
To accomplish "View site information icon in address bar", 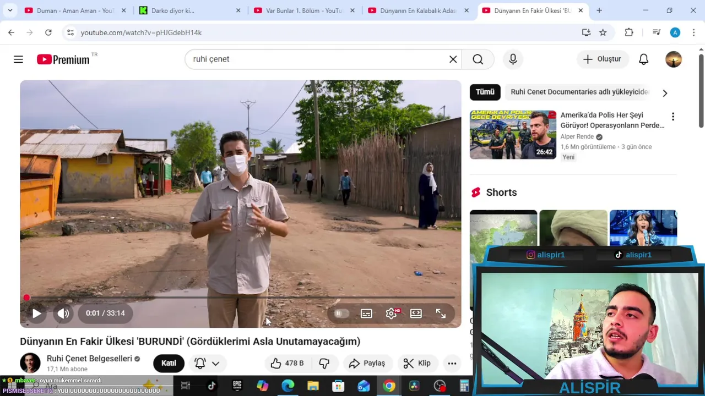I will point(70,32).
